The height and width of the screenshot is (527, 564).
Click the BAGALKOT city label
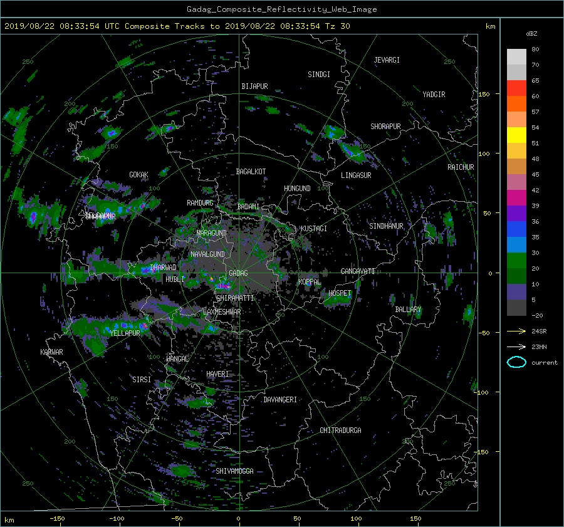pyautogui.click(x=251, y=172)
